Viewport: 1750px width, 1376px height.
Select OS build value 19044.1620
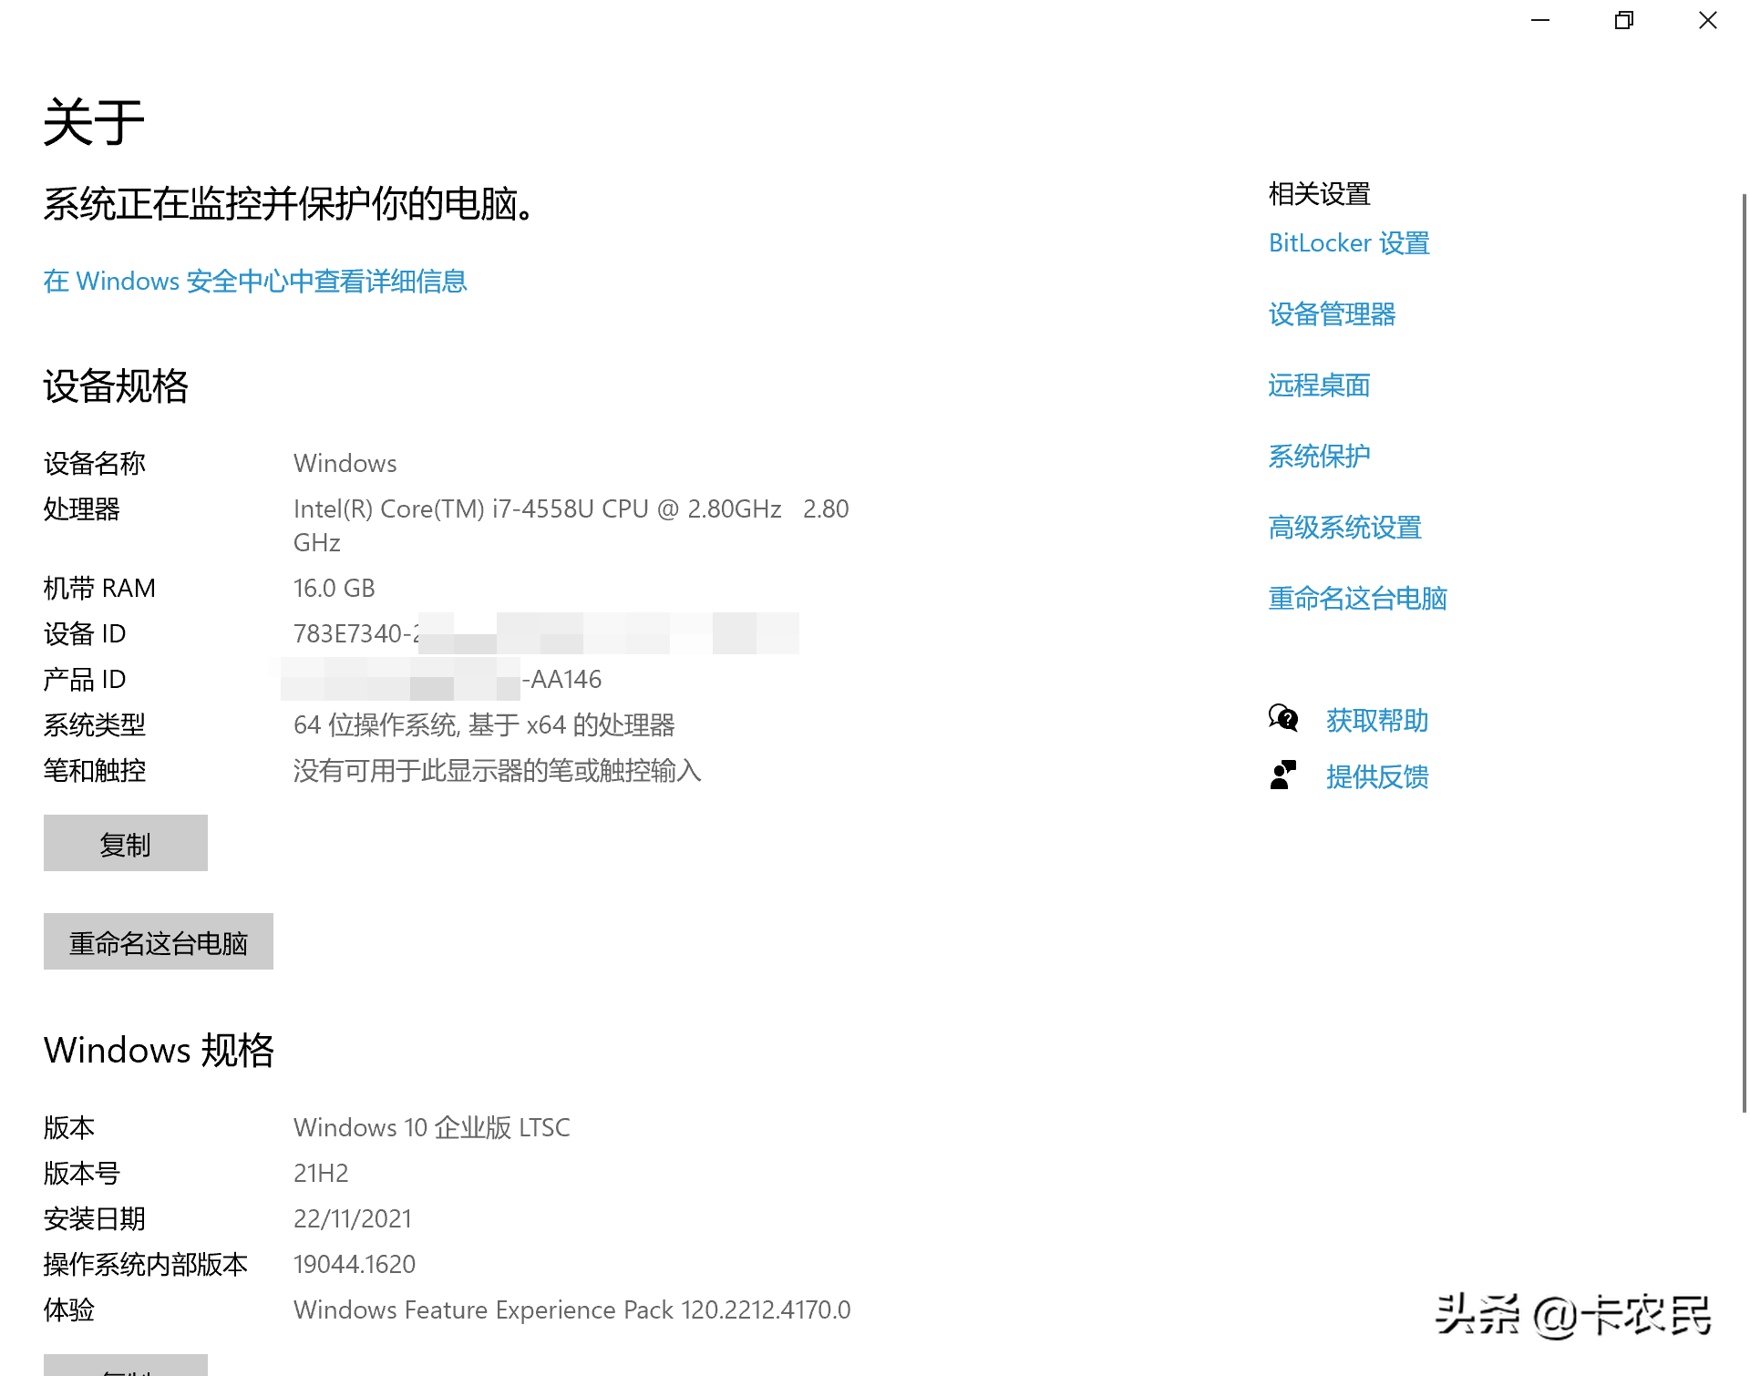[x=355, y=1265]
